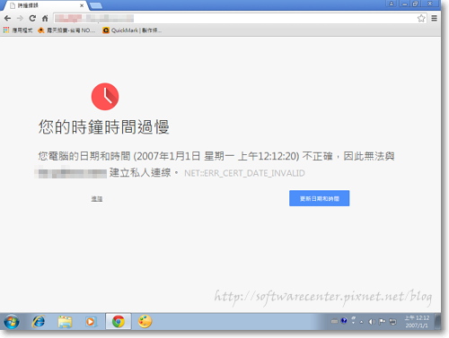Reload the current page
Viewport: 449px width, 338px height.
(x=32, y=19)
